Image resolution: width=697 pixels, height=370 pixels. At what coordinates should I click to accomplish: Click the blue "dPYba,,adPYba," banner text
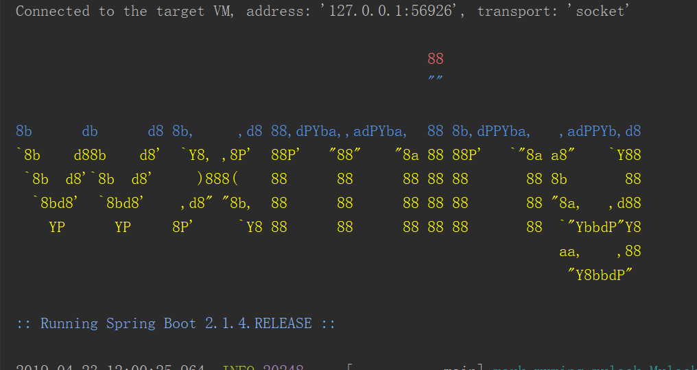point(351,131)
